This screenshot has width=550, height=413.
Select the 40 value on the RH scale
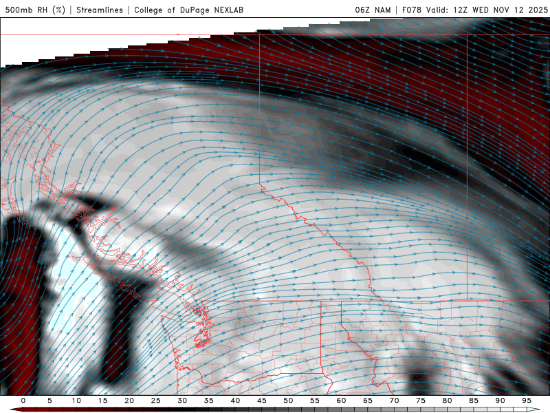[x=235, y=401]
